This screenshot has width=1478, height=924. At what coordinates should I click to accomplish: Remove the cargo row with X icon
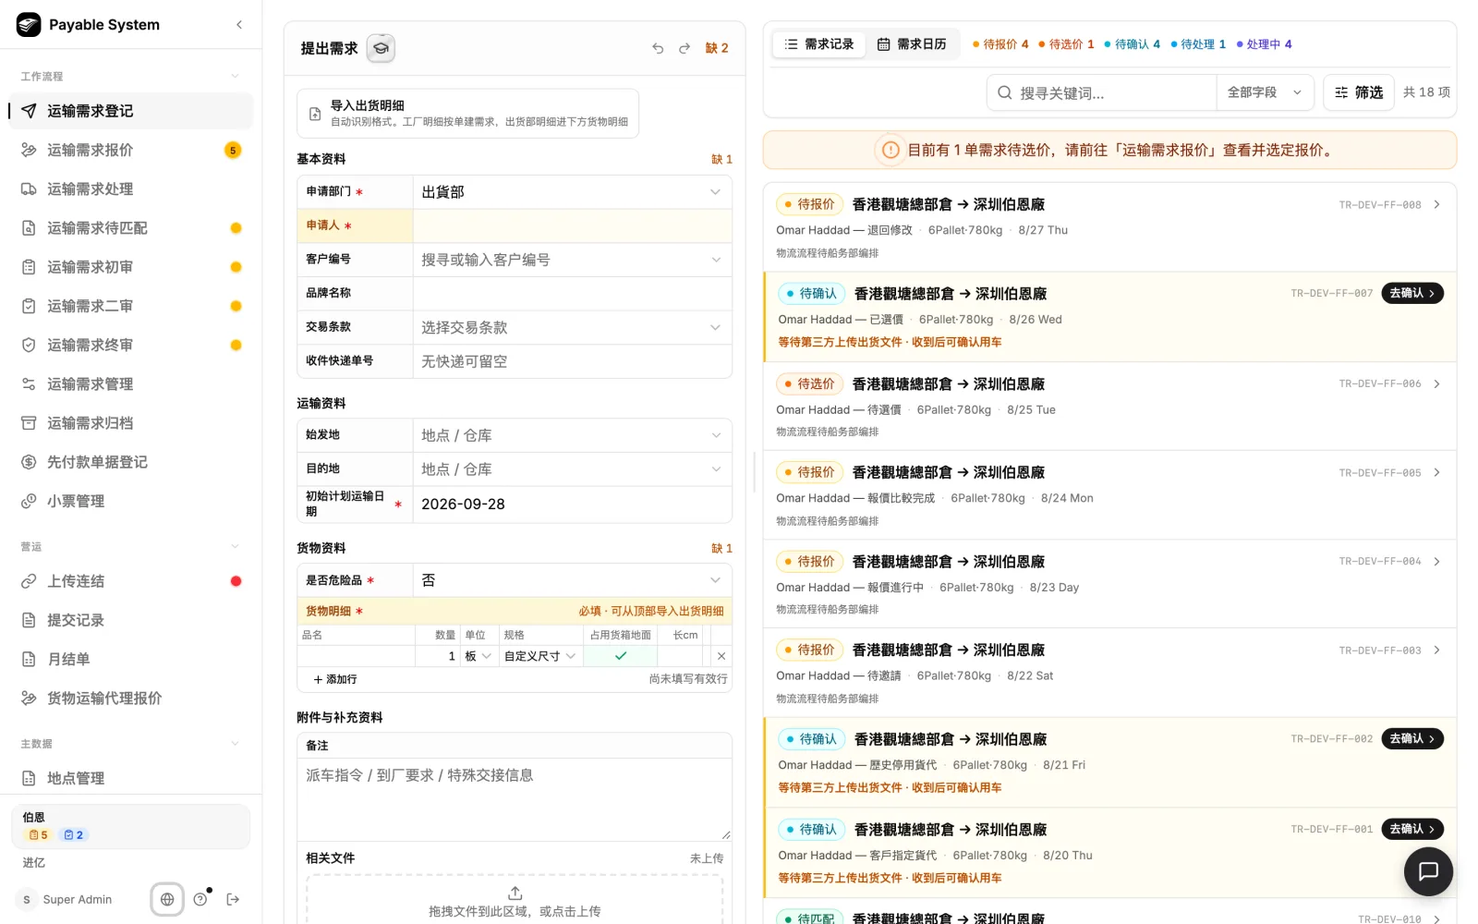click(x=721, y=656)
